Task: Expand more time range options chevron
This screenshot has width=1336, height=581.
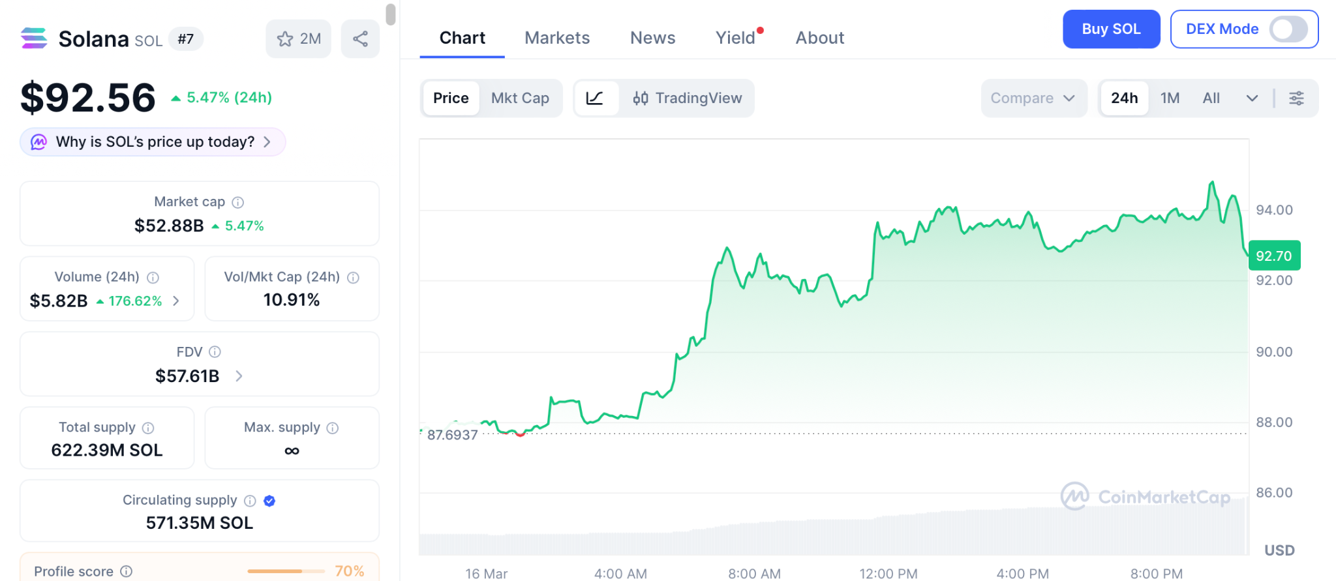Action: click(x=1252, y=98)
